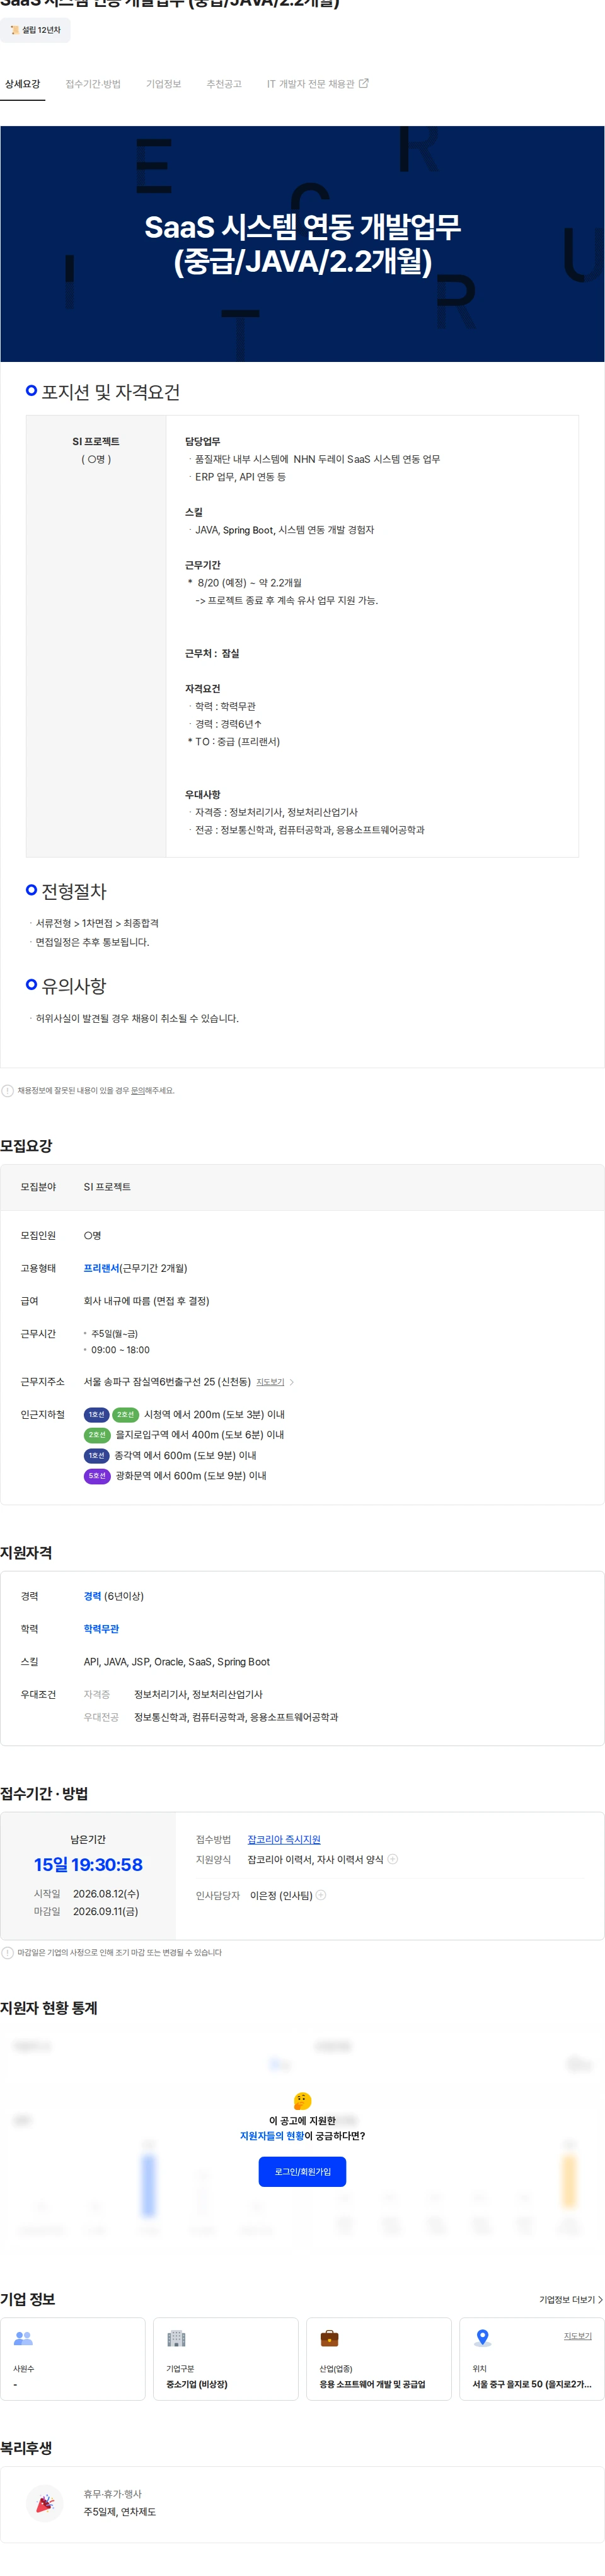Click the 지원자들의 현황 highlighted text
Image resolution: width=605 pixels, height=2576 pixels.
click(x=271, y=2136)
